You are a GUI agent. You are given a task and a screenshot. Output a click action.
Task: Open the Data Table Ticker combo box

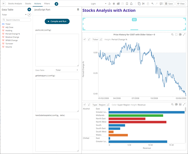click(67, 70)
